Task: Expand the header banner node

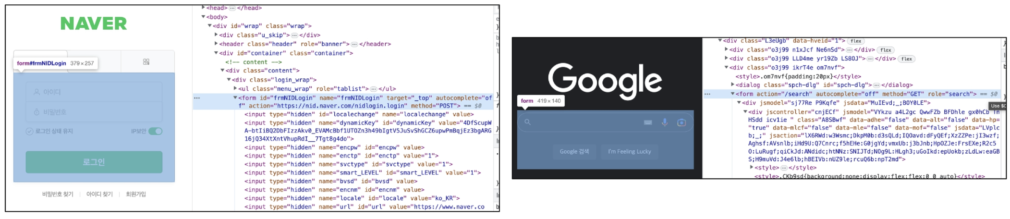Action: pyautogui.click(x=216, y=44)
